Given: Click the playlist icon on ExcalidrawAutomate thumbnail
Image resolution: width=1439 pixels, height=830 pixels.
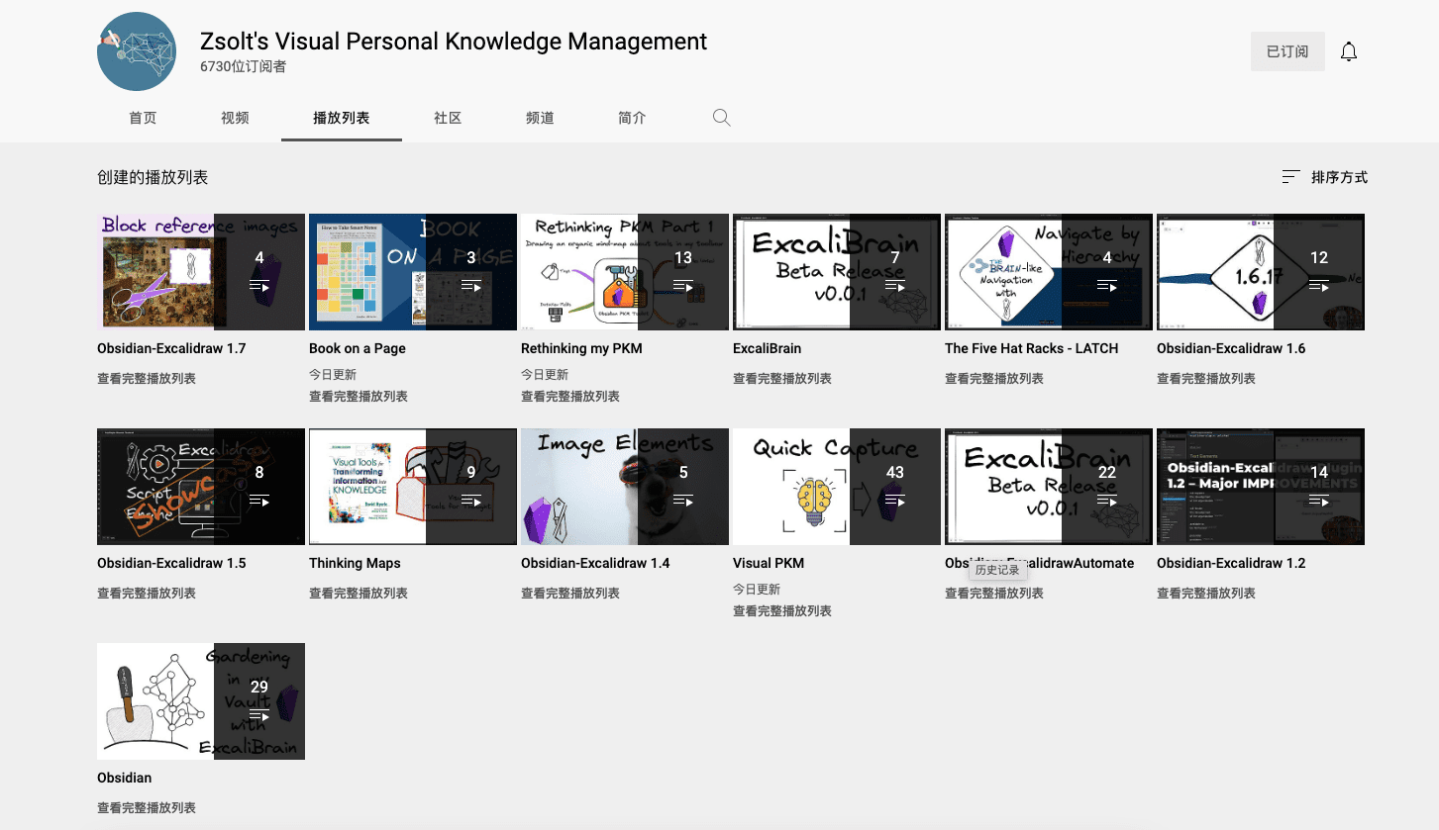Looking at the screenshot, I should coord(1107,501).
